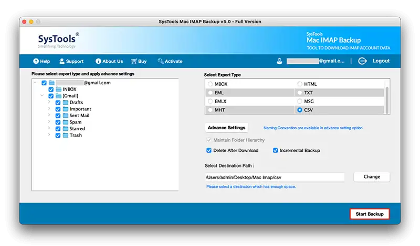The height and width of the screenshot is (246, 420).
Task: Expand the Drafts folder chevron
Action: [x=49, y=102]
